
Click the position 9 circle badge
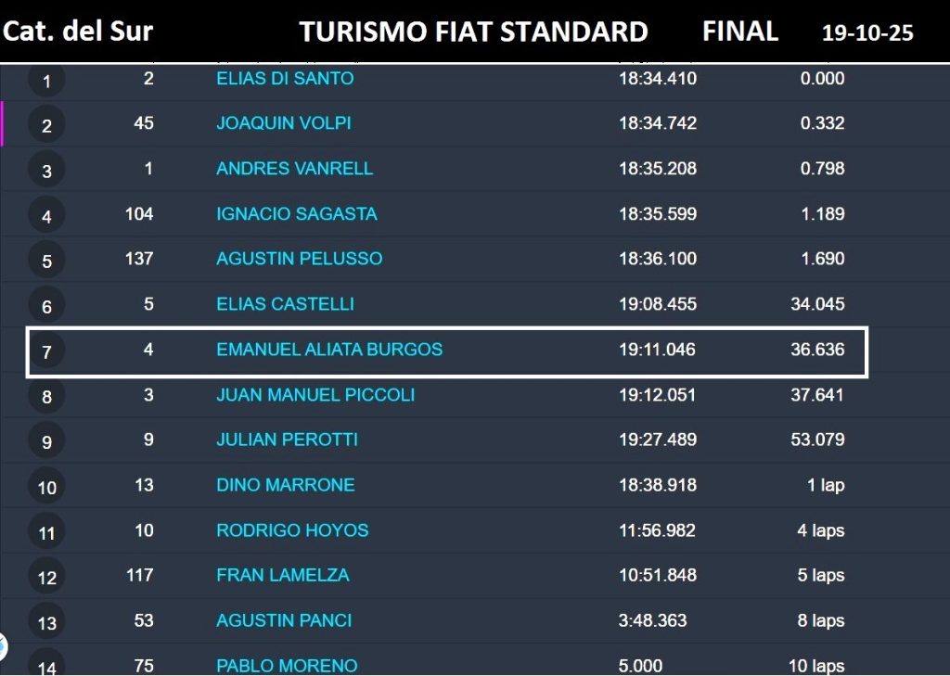click(x=46, y=442)
